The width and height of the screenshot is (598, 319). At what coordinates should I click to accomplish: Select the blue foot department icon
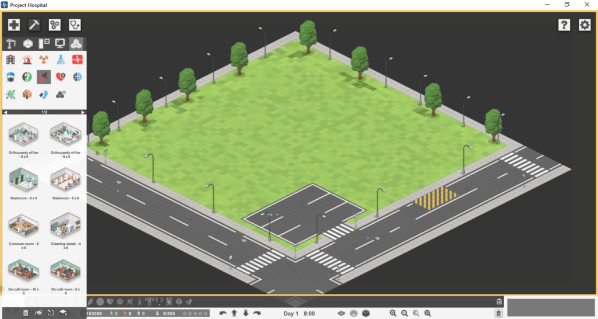pos(44,94)
